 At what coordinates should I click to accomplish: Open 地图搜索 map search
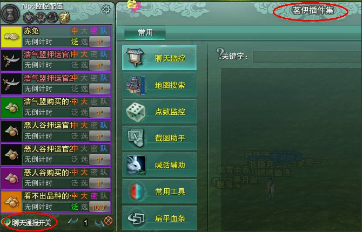(159, 85)
